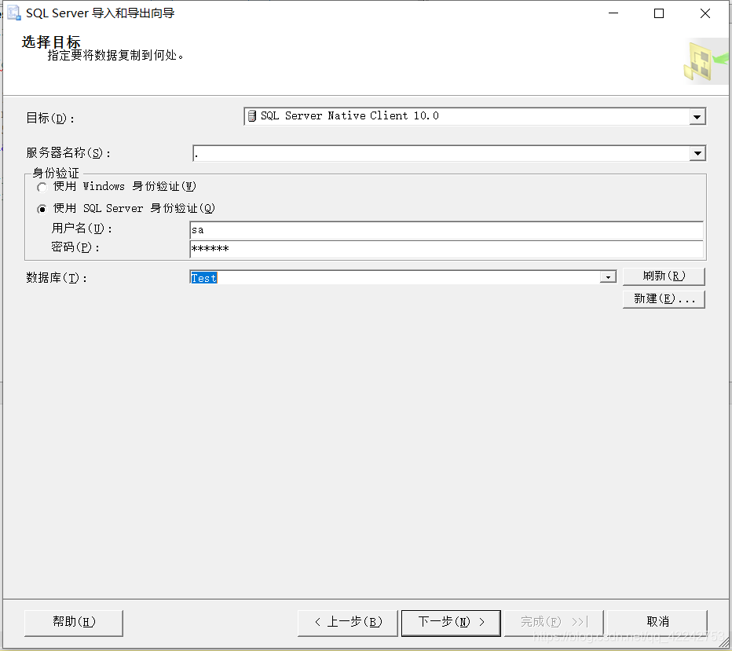732x651 pixels.
Task: Click the 完成(F) finish button
Action: coord(554,622)
